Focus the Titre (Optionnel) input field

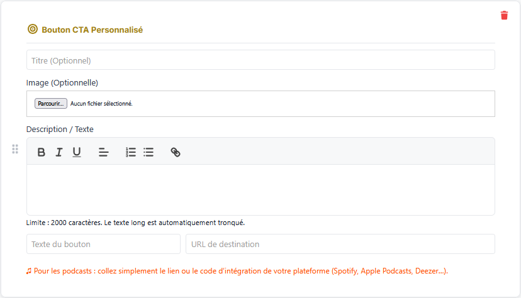[x=260, y=60]
